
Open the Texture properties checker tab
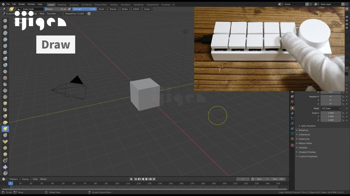coord(292,145)
